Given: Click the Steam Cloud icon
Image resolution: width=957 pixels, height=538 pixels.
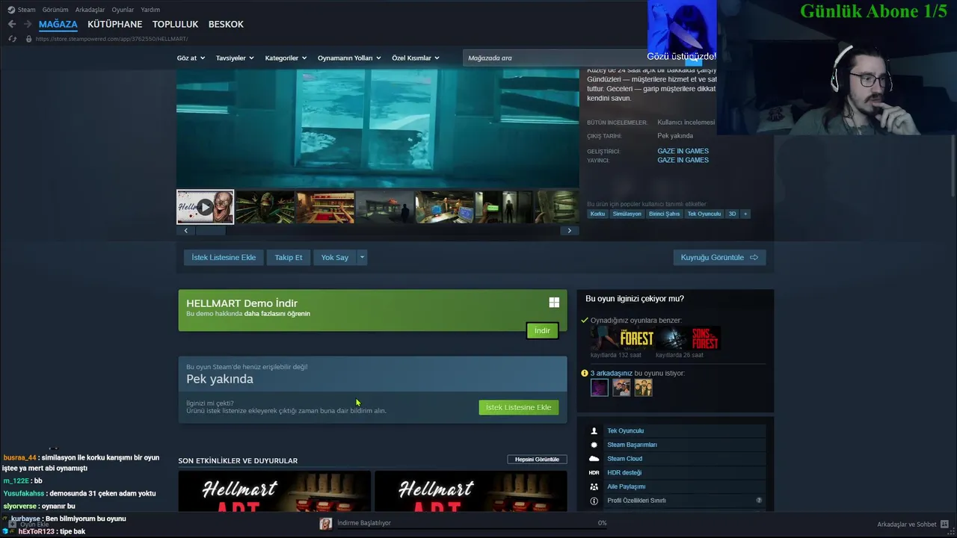Looking at the screenshot, I should 594,459.
